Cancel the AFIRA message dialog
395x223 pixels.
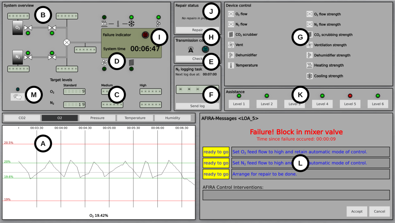(380, 211)
